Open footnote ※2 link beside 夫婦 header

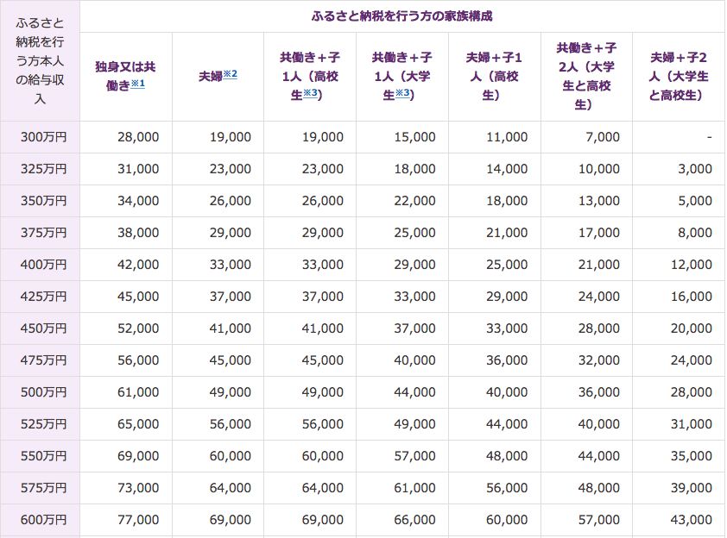point(230,74)
